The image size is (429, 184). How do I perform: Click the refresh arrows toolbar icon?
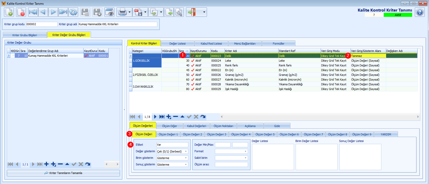click(73, 12)
